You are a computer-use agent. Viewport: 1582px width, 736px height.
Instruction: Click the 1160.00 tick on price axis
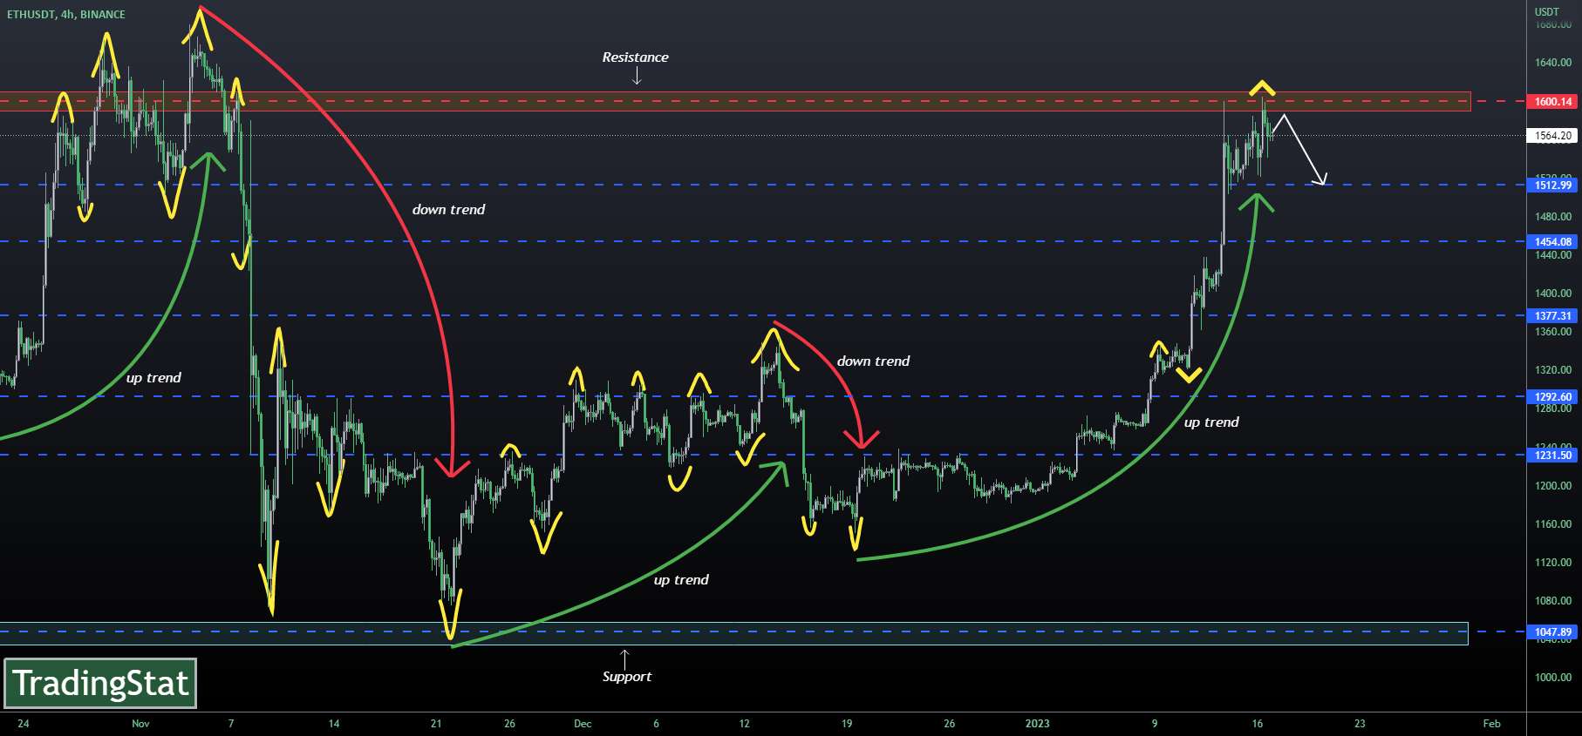point(1553,524)
